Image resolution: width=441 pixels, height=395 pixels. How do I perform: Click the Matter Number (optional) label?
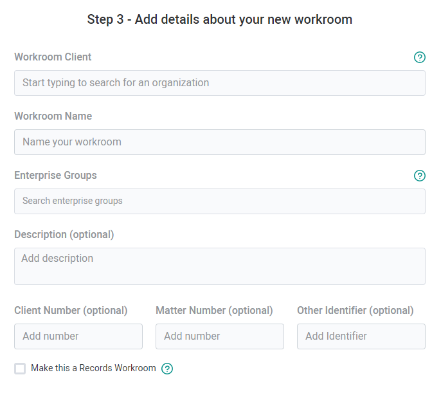click(214, 311)
